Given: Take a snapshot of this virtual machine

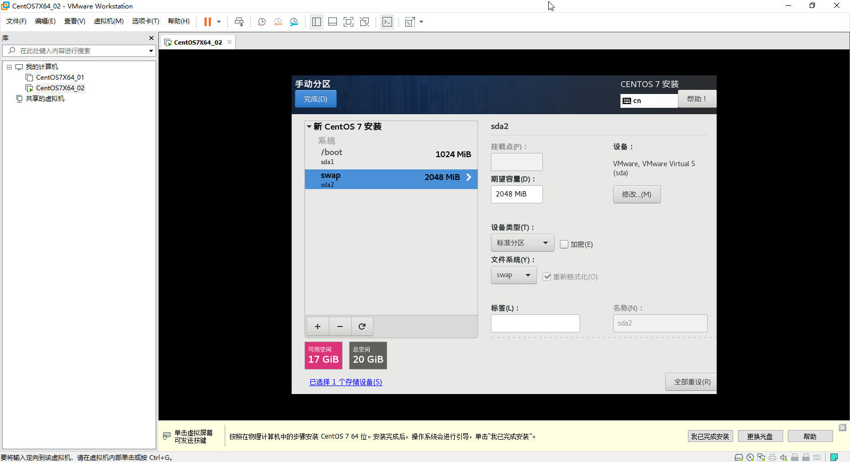Looking at the screenshot, I should tap(262, 22).
